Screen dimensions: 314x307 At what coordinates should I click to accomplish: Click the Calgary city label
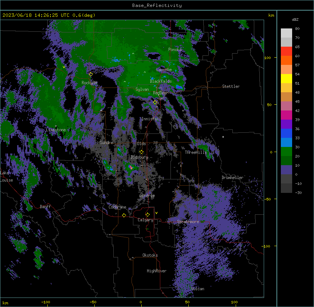click(x=145, y=220)
